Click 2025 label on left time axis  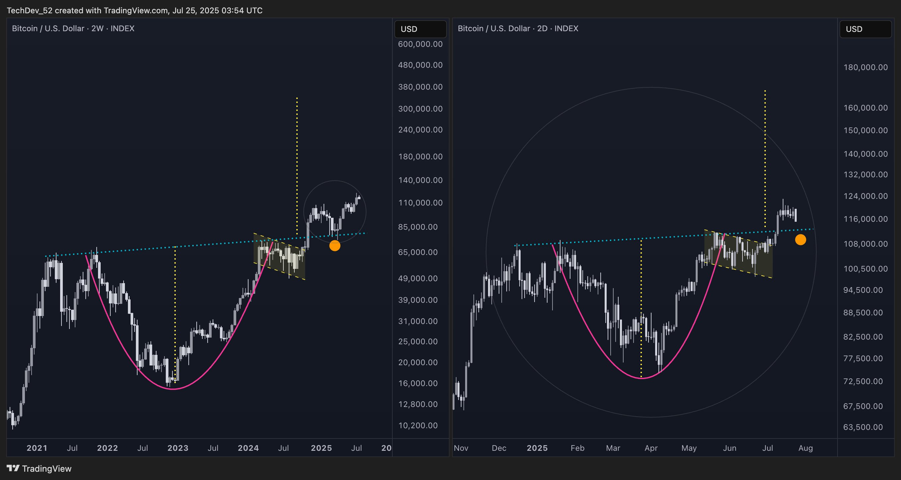coord(321,448)
